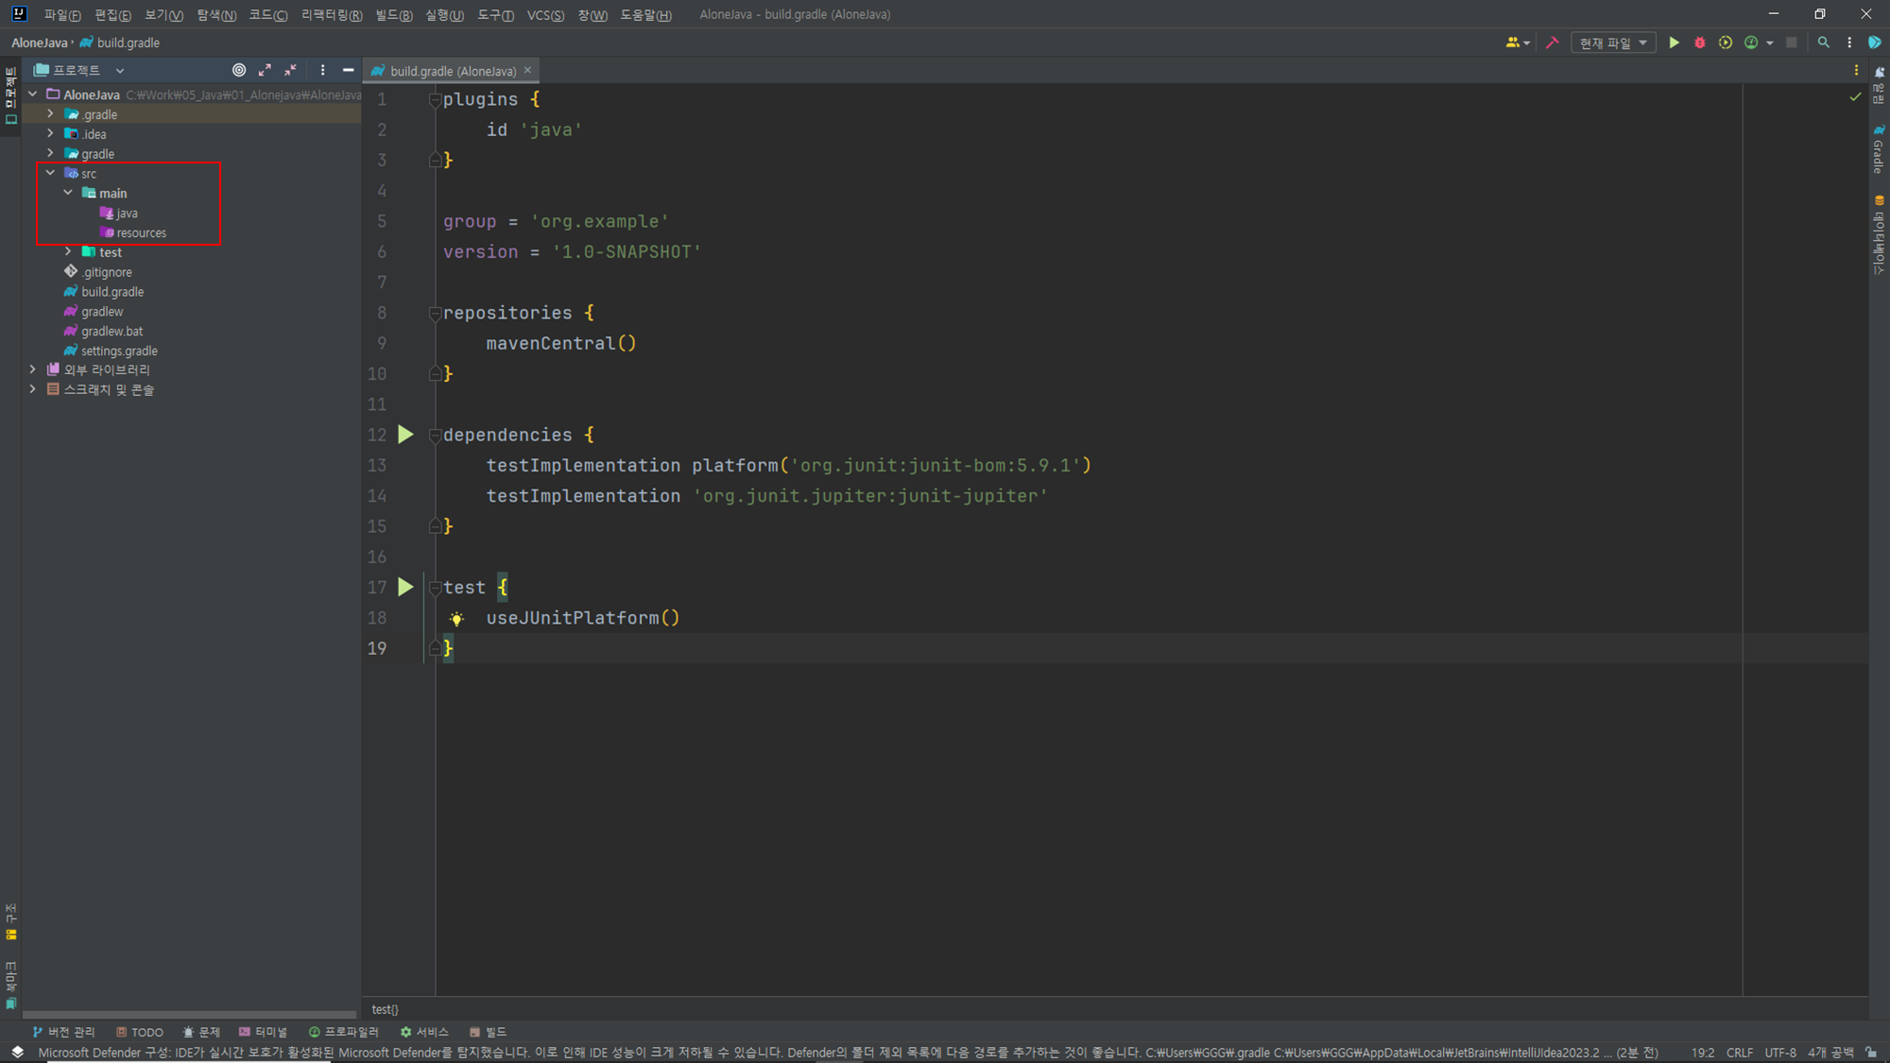Hide the project tool window with minus icon
This screenshot has width=1890, height=1063.
point(348,70)
